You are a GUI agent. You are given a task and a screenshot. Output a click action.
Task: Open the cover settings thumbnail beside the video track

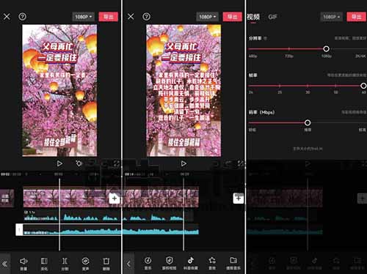tap(7, 199)
